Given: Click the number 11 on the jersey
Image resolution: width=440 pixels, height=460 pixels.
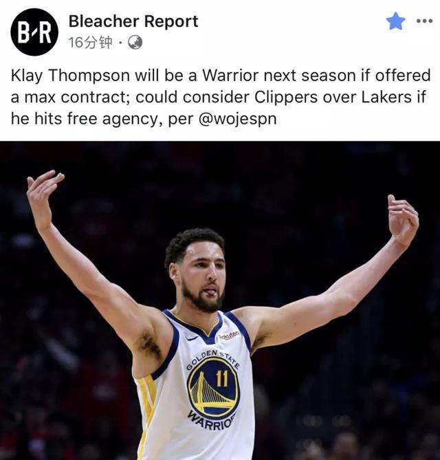Looking at the screenshot, I should click(222, 378).
